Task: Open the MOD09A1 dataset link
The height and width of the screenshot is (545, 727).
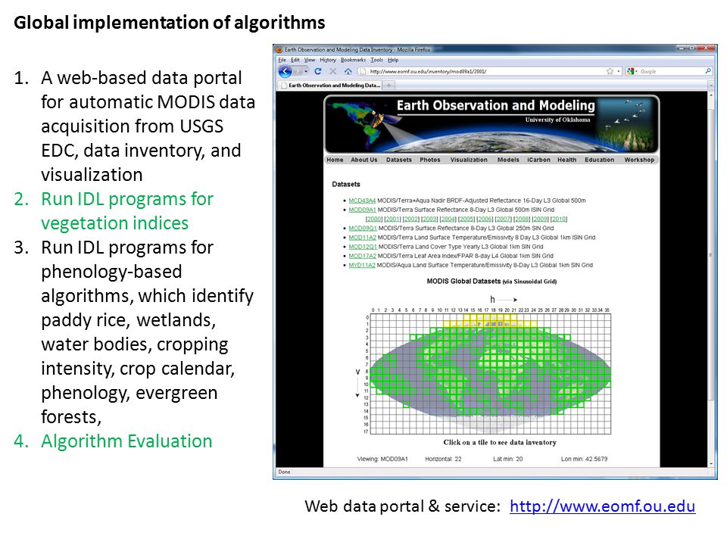Action: pyautogui.click(x=362, y=210)
